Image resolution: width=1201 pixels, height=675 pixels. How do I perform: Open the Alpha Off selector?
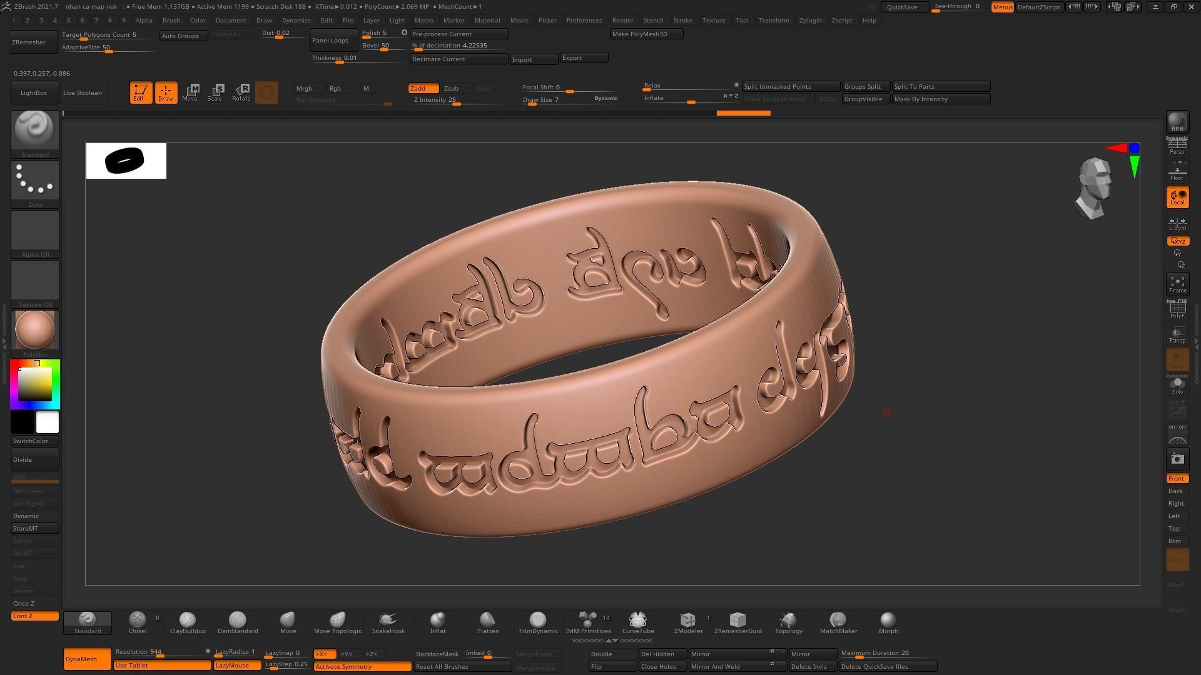pyautogui.click(x=35, y=234)
